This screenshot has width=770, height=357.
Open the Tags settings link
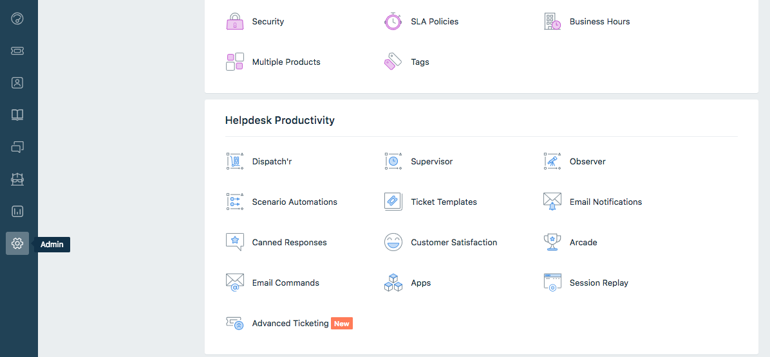point(420,62)
